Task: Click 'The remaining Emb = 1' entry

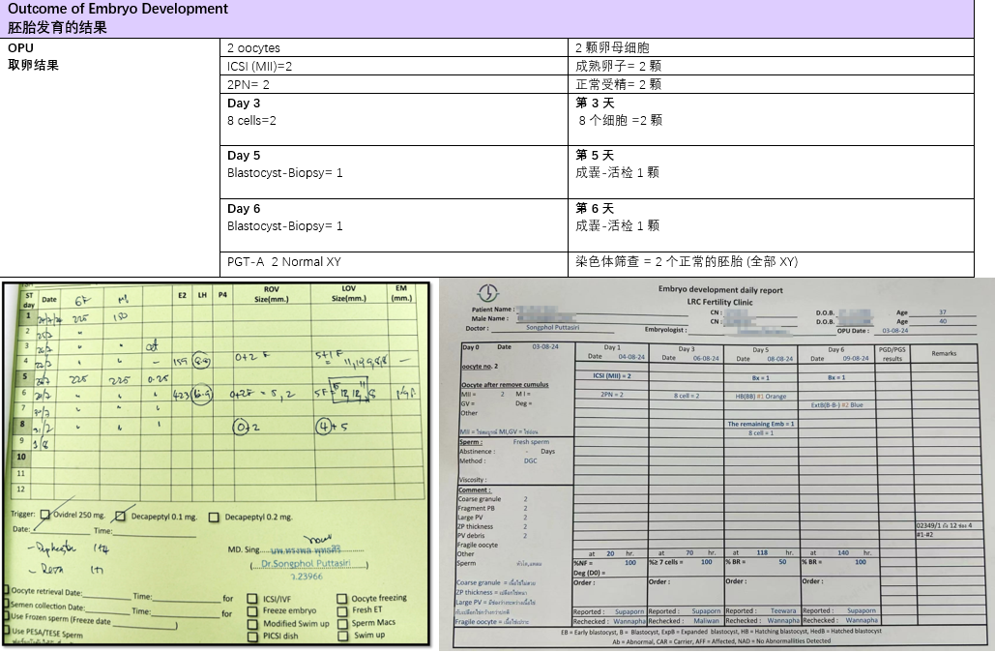Action: [761, 424]
